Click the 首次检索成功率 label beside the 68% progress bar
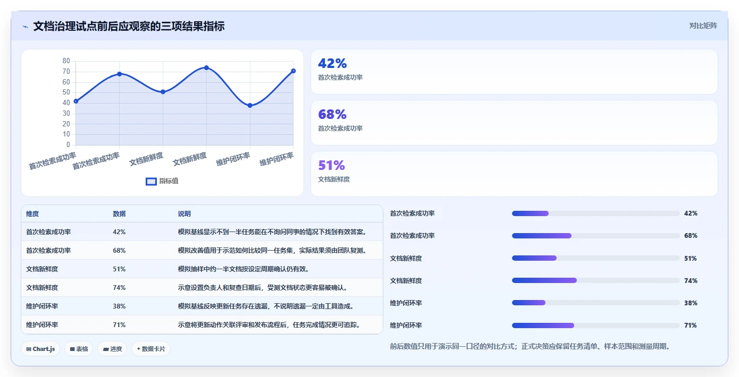 click(413, 236)
